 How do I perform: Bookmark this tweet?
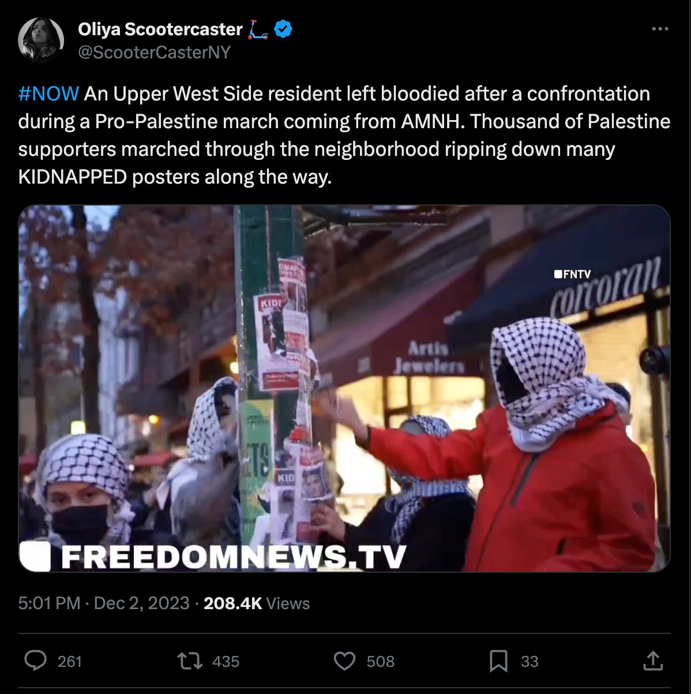coord(498,661)
